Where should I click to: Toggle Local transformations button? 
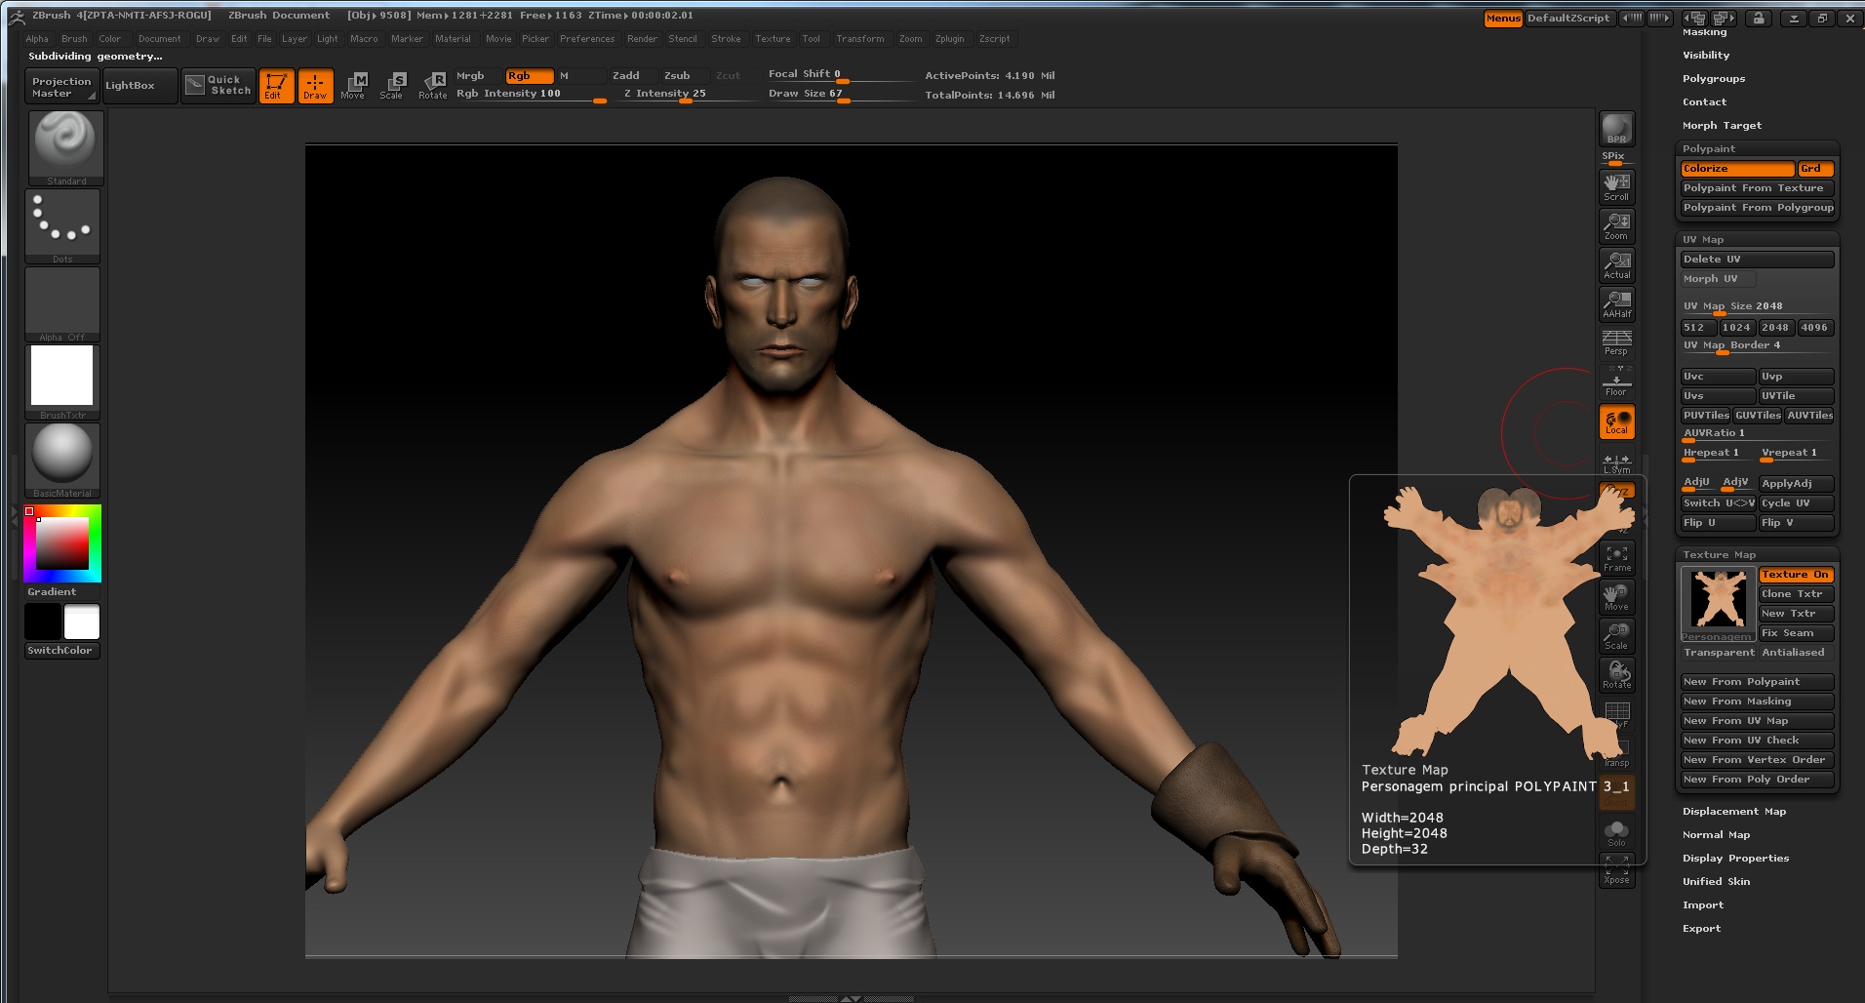(x=1616, y=421)
